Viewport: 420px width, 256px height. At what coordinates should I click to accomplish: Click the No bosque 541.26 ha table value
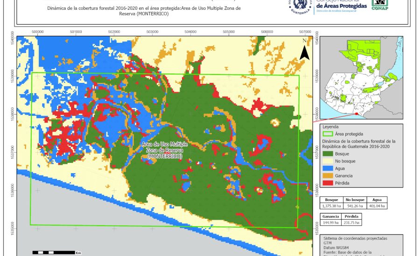(356, 206)
